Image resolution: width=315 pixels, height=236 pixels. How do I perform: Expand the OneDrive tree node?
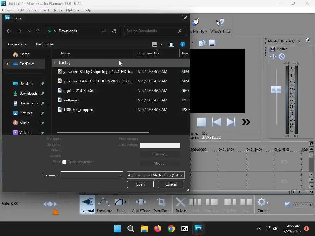pyautogui.click(x=8, y=64)
